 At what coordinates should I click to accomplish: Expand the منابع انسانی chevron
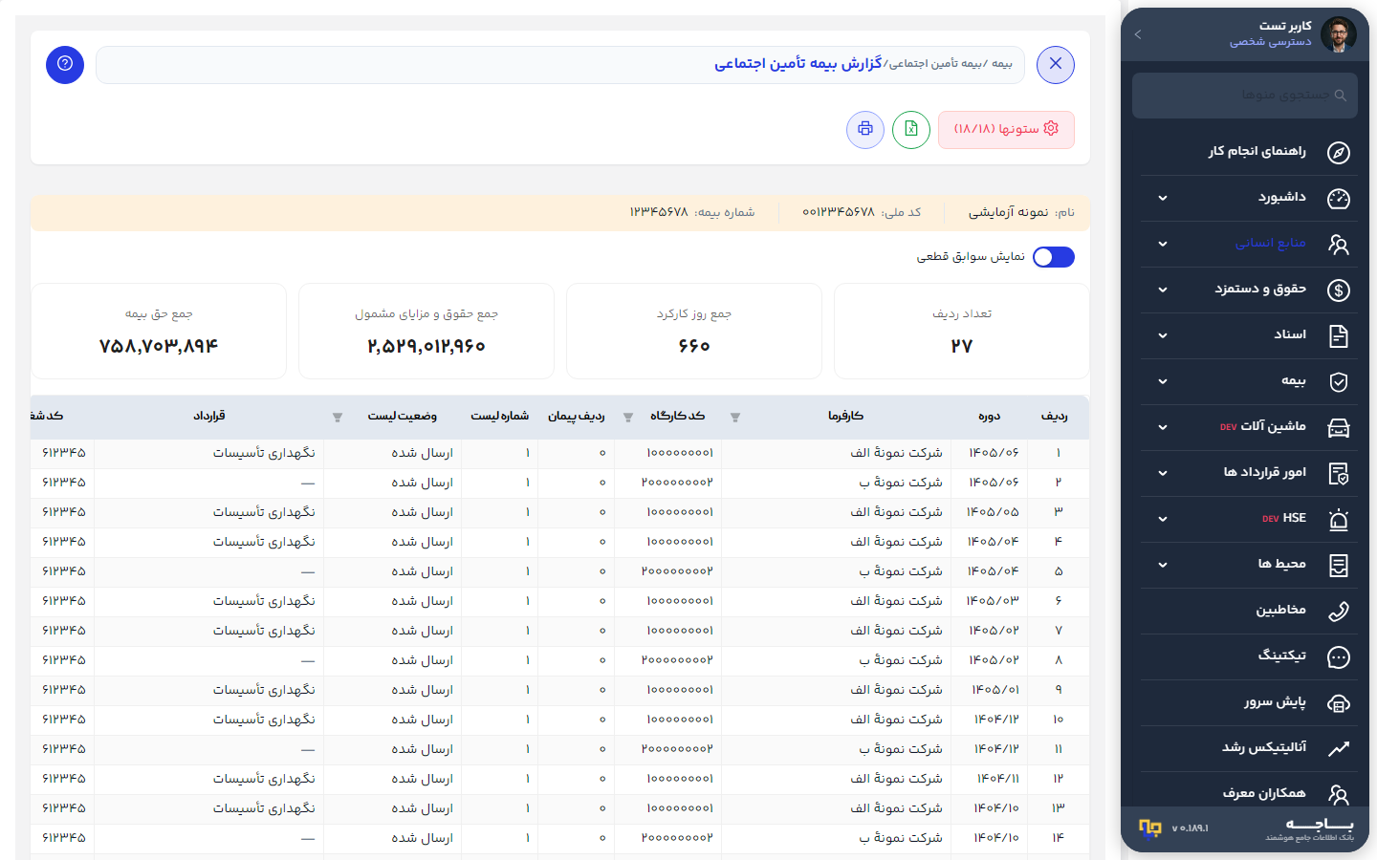coord(1163,244)
